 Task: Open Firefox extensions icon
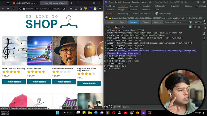pyautogui.click(x=81, y=9)
